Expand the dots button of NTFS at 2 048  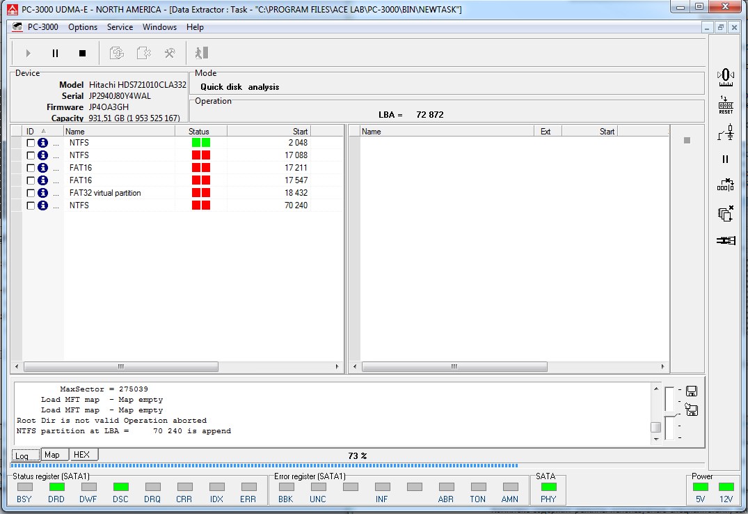pyautogui.click(x=56, y=143)
